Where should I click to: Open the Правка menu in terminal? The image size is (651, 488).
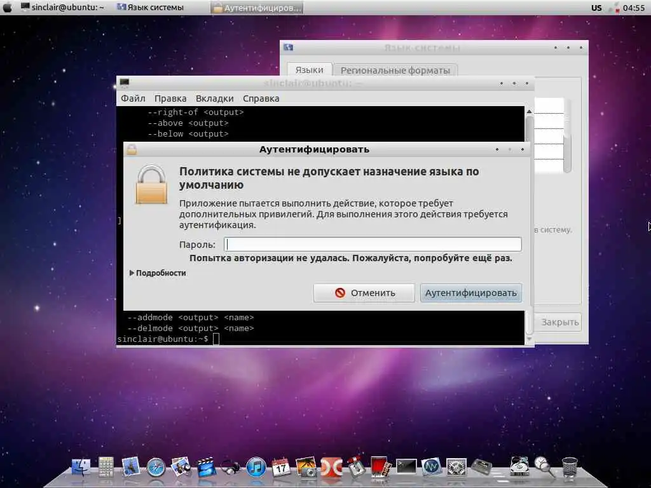point(170,98)
